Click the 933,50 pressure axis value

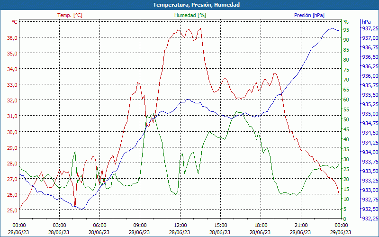370,171
